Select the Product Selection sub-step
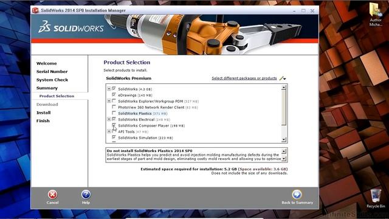This screenshot has width=389, height=219. point(57,96)
